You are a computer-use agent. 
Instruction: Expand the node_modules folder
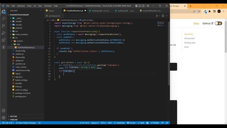coord(21,34)
